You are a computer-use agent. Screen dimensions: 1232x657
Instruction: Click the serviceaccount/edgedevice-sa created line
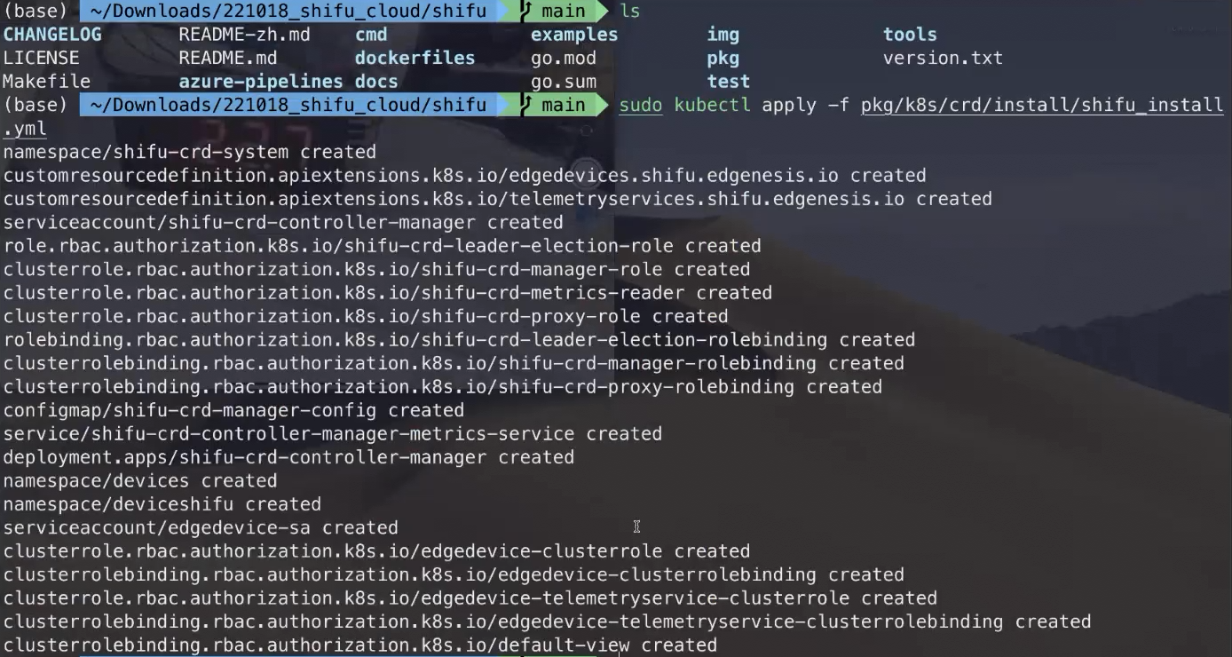click(x=201, y=527)
